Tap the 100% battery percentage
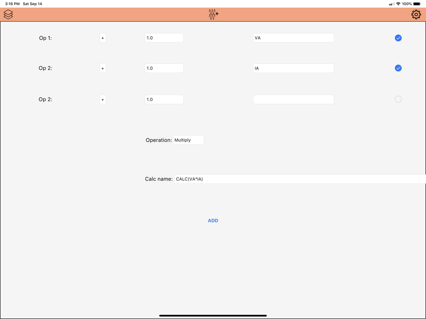Viewport: 426px width, 319px height. tap(407, 4)
